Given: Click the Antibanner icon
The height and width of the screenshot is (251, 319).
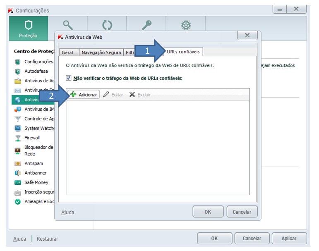Looking at the screenshot, I should pos(18,173).
